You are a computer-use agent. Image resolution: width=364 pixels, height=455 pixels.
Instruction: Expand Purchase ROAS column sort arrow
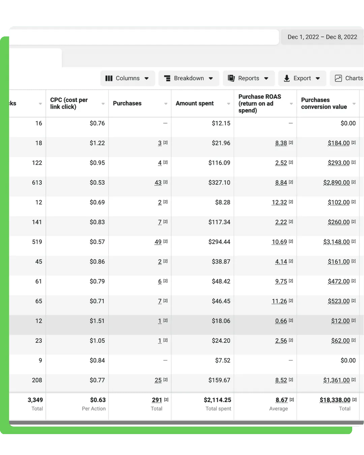coord(291,104)
